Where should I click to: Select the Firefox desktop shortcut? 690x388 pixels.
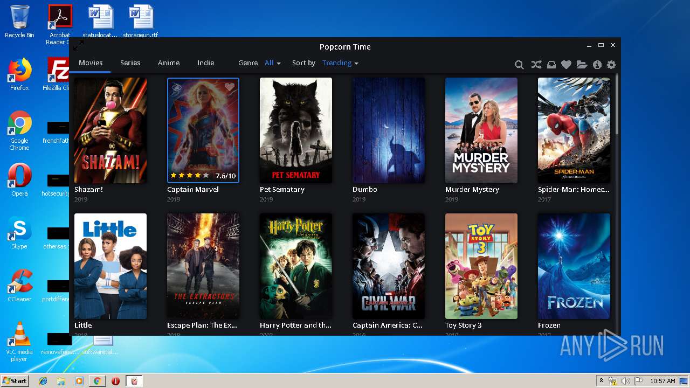(x=19, y=75)
